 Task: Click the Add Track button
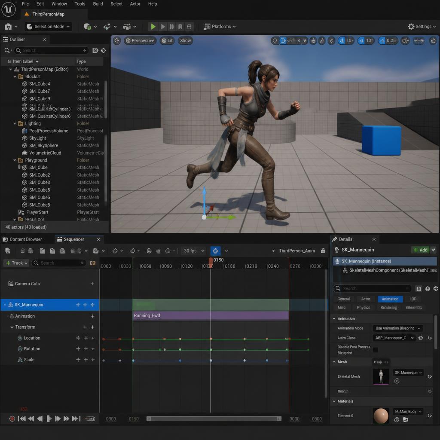pyautogui.click(x=17, y=263)
